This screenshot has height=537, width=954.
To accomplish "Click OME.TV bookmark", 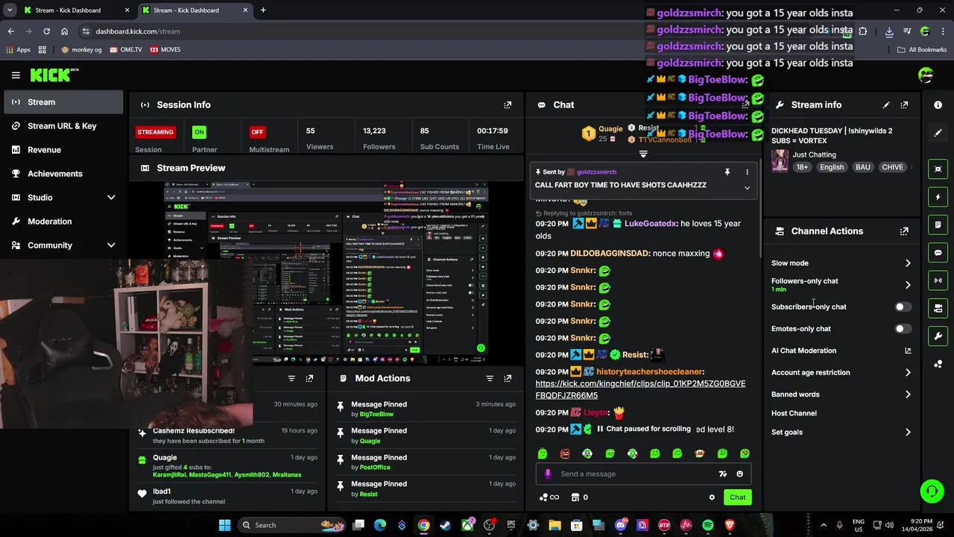I will coord(125,50).
